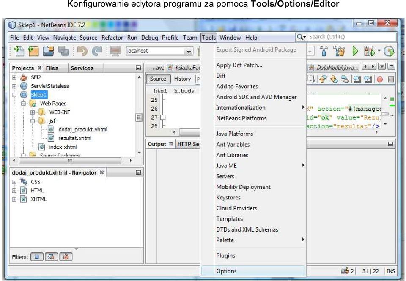Minimize the Navigator panel
Image resolution: width=406 pixels, height=281 pixels.
pos(138,172)
